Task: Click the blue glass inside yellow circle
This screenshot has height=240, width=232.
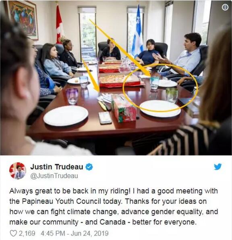Action: [x=154, y=83]
